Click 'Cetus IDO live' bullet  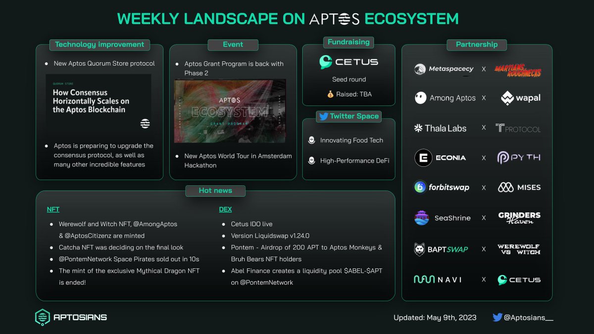point(251,224)
